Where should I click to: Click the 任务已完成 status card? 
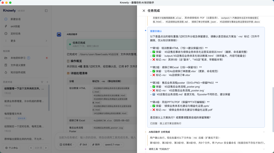[102, 44]
